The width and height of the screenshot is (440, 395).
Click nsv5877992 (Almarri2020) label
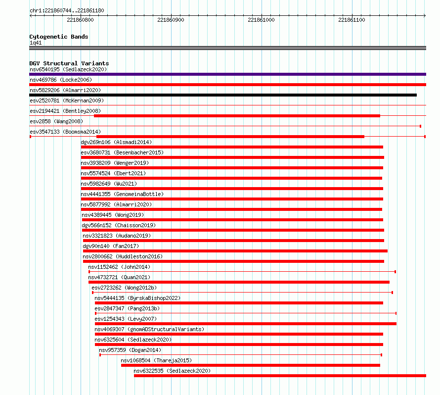[116, 204]
